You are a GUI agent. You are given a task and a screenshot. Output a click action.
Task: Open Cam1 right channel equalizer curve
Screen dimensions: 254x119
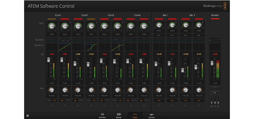(x=65, y=40)
